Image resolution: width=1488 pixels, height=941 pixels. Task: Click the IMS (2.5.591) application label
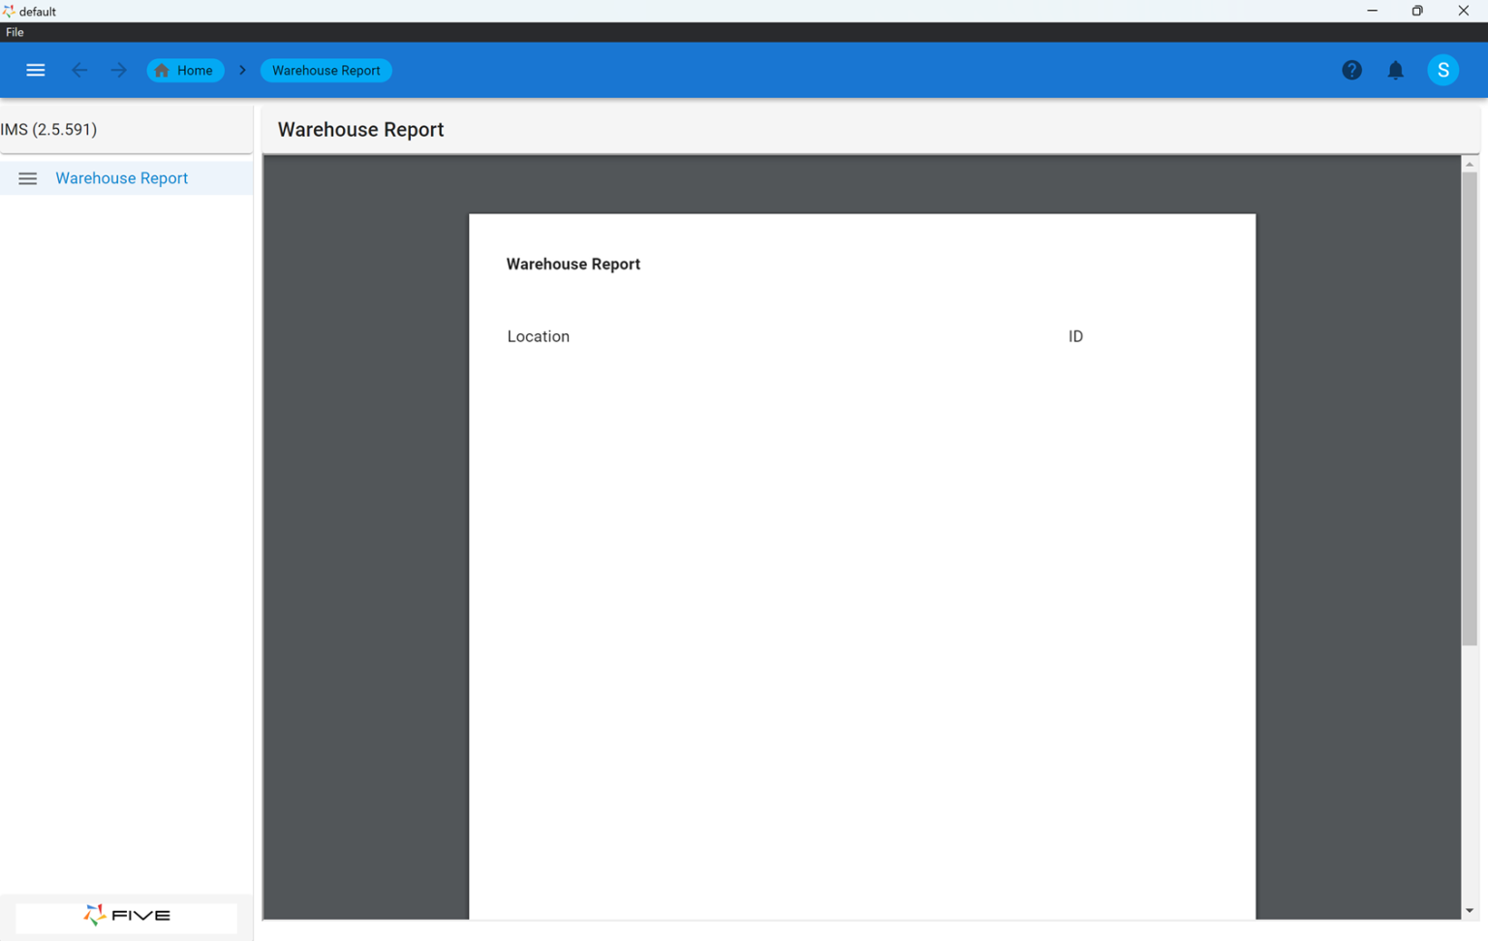pyautogui.click(x=48, y=129)
